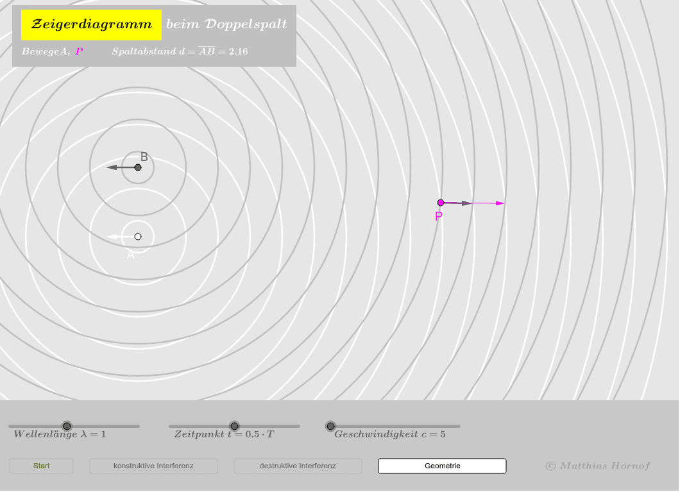Click the 'BewegeA, P' hint text
This screenshot has height=492, width=680.
53,51
